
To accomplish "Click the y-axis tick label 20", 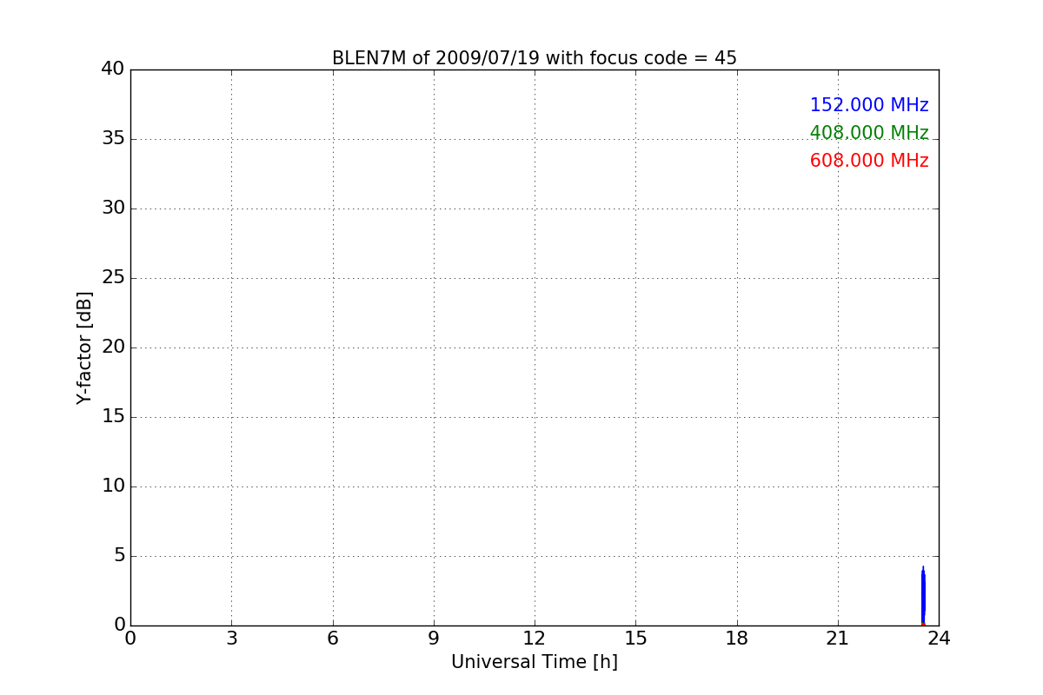I will [x=113, y=347].
